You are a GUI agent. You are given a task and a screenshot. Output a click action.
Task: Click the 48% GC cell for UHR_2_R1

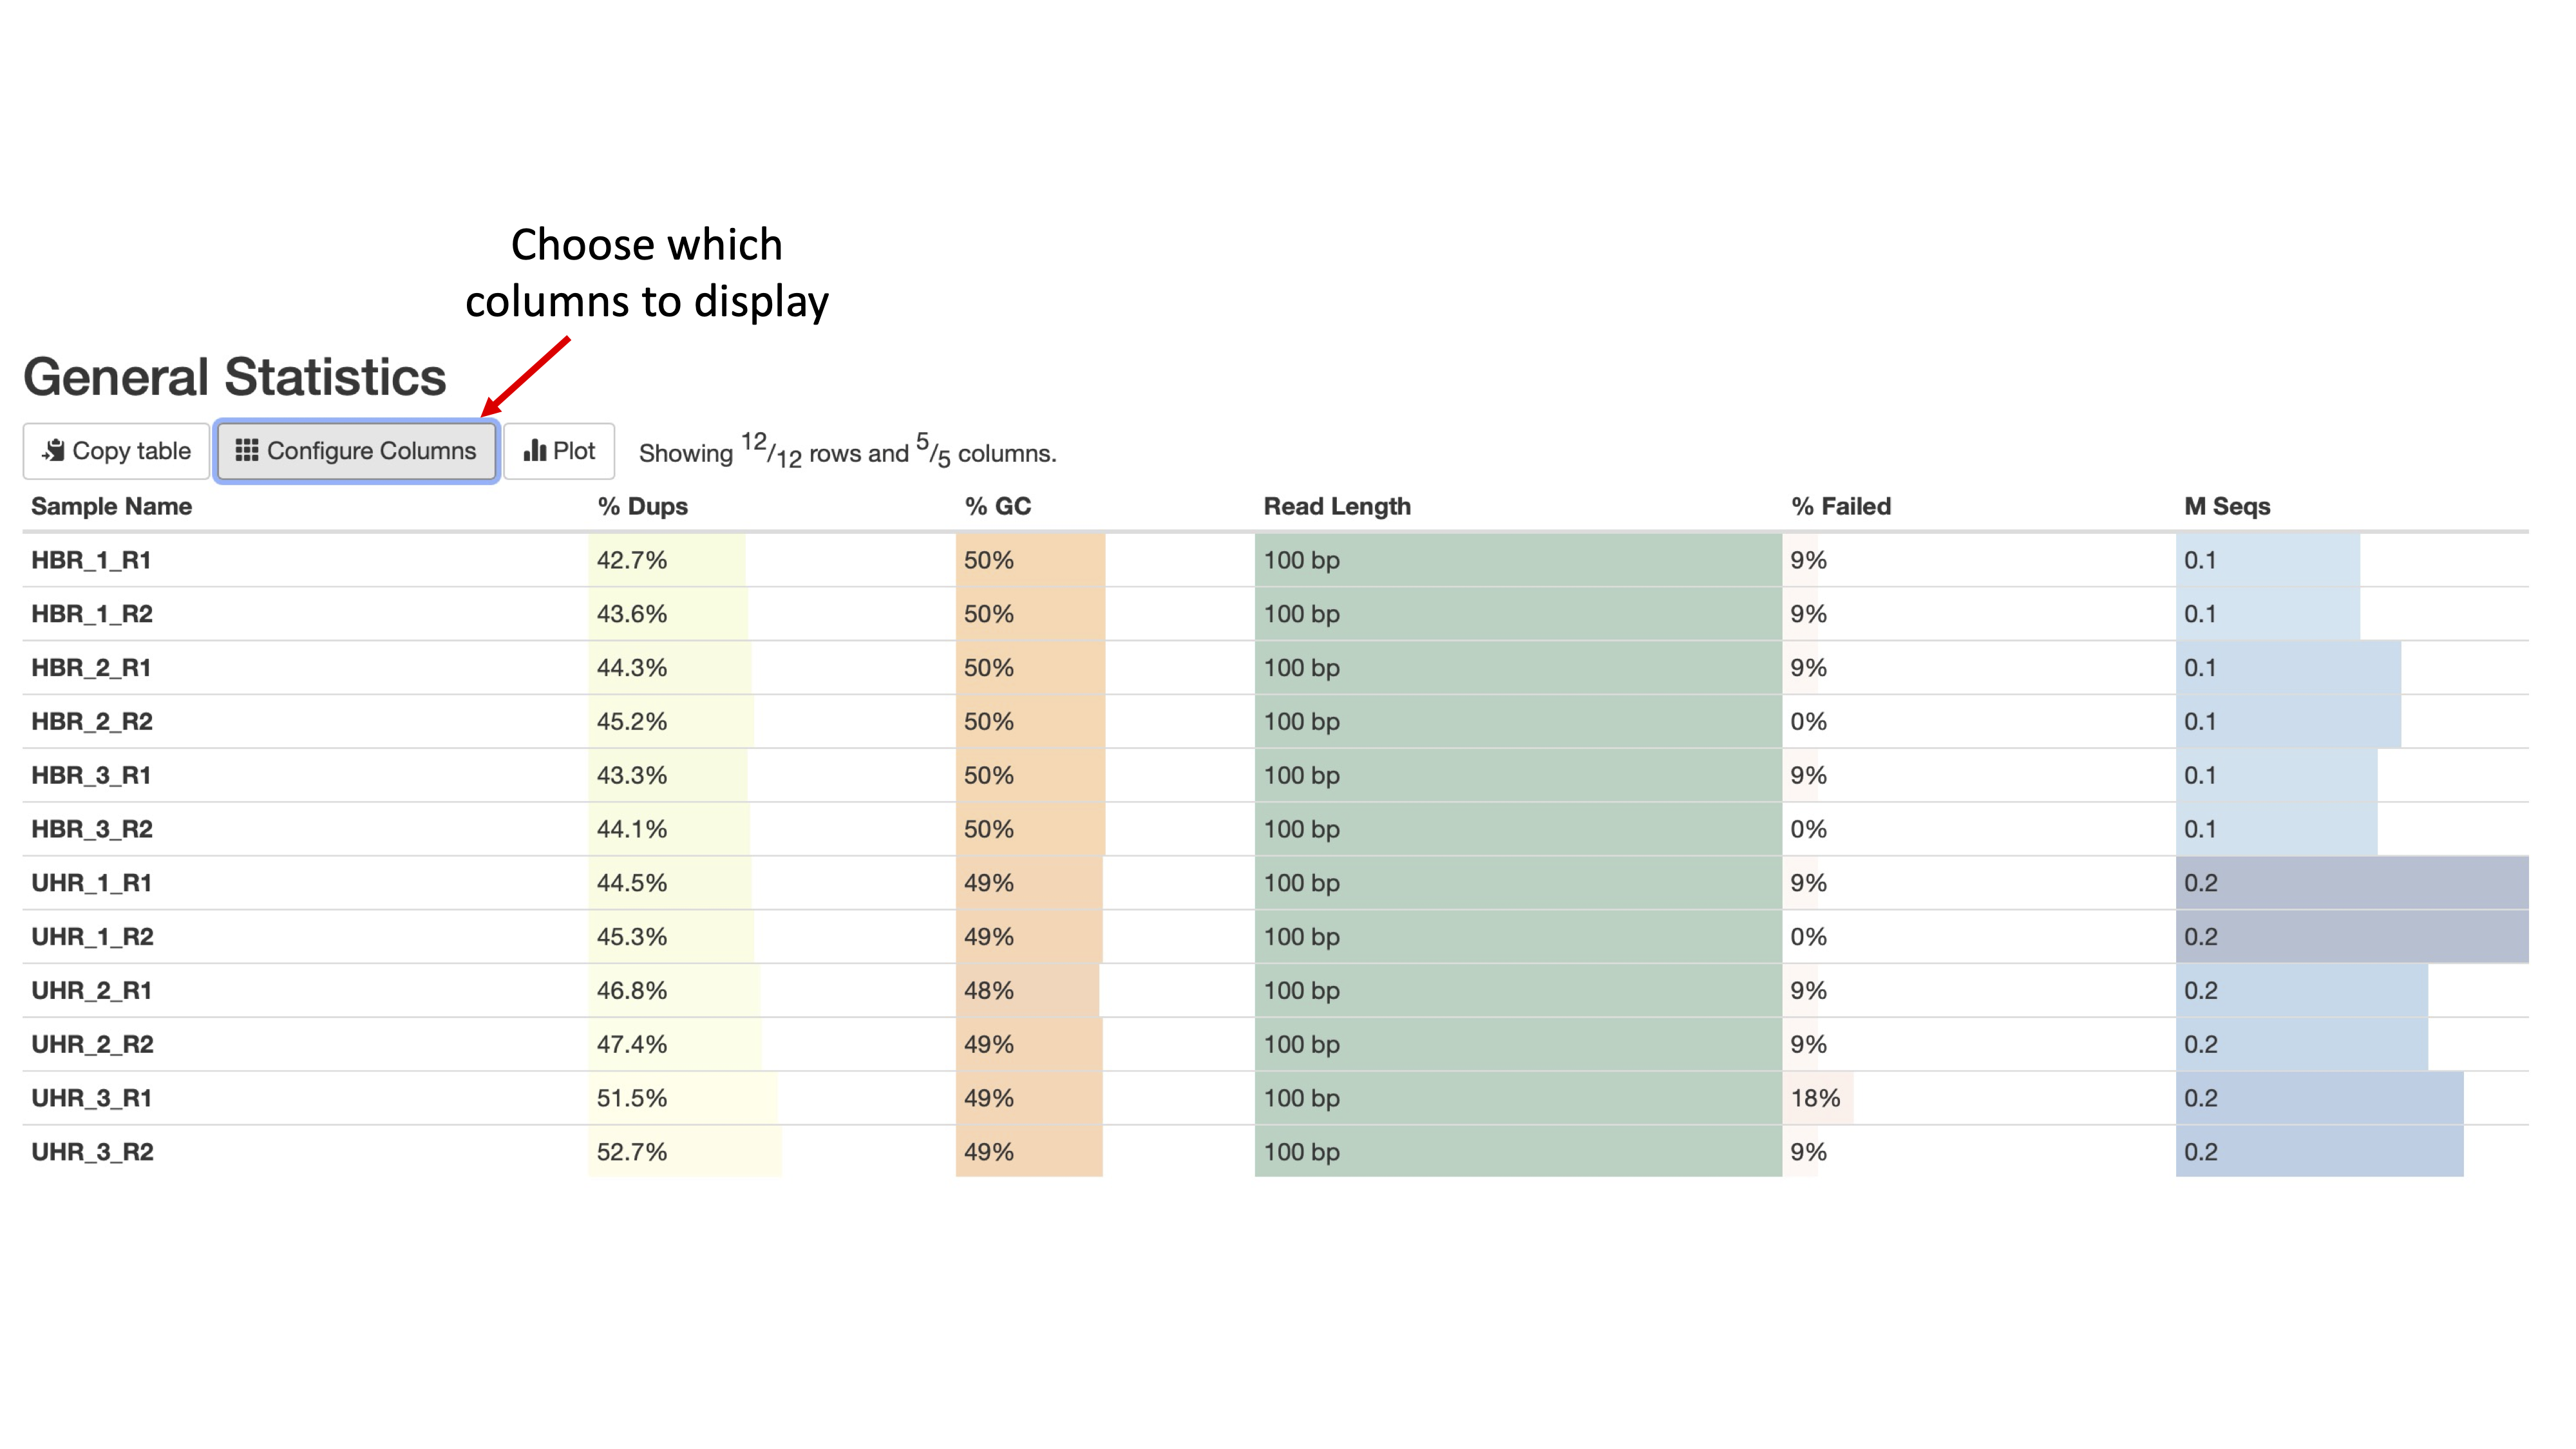(1027, 991)
